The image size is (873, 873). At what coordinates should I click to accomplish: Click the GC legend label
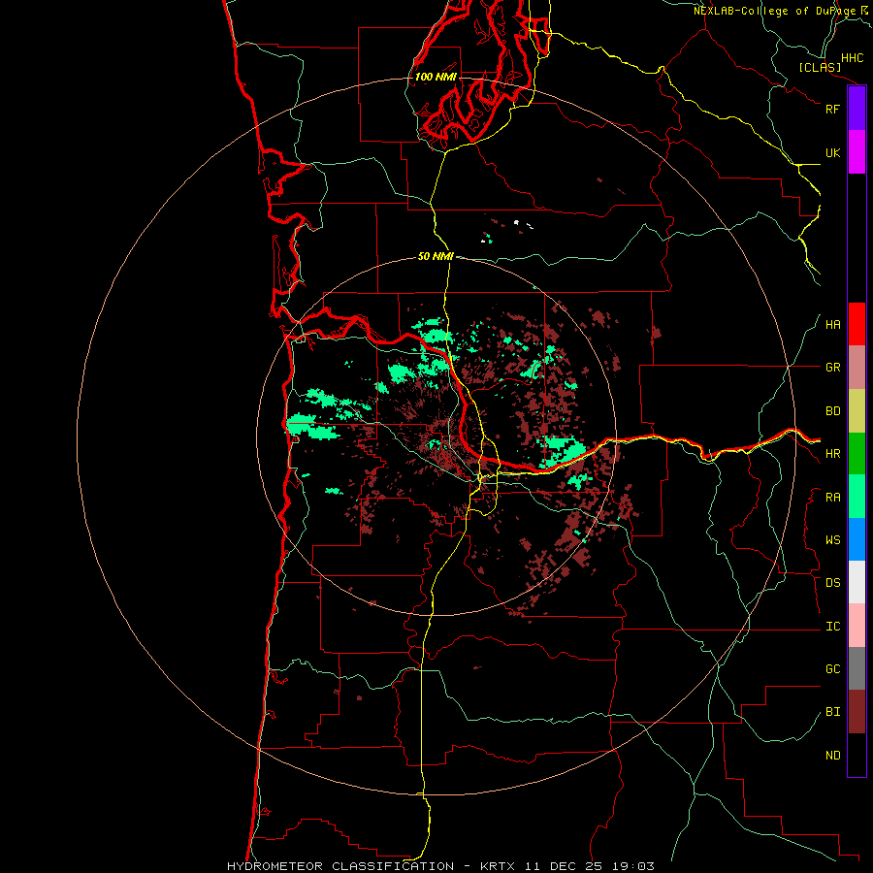[832, 669]
